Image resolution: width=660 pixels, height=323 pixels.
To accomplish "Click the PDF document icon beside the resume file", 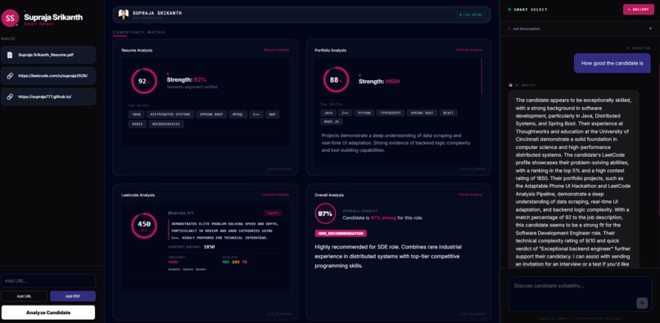I will [10, 55].
